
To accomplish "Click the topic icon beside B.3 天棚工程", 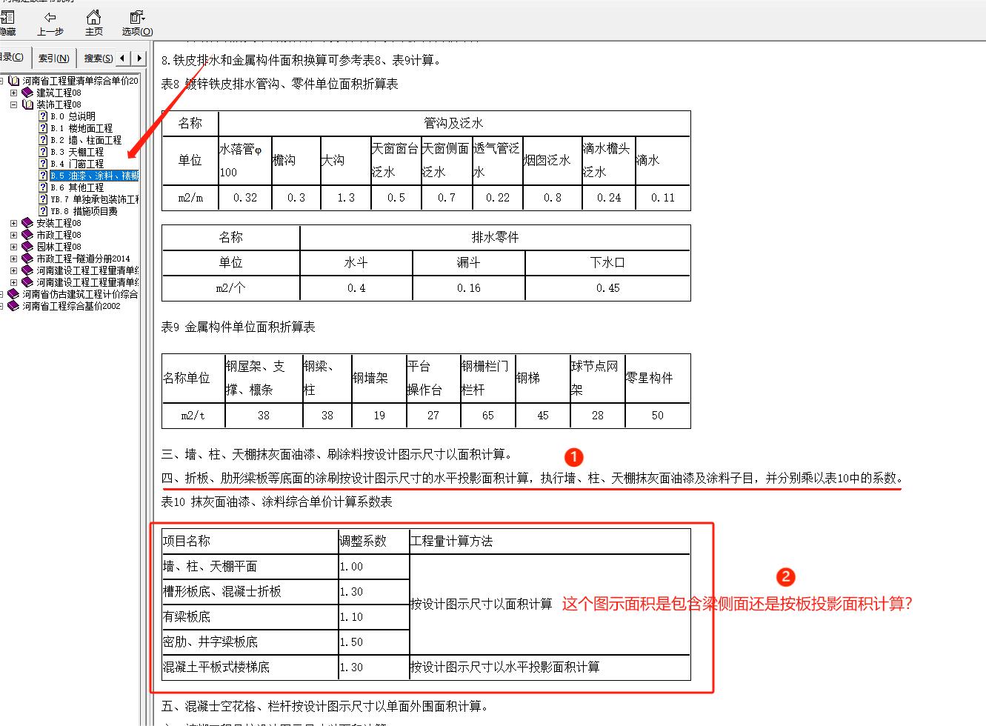I will point(42,152).
